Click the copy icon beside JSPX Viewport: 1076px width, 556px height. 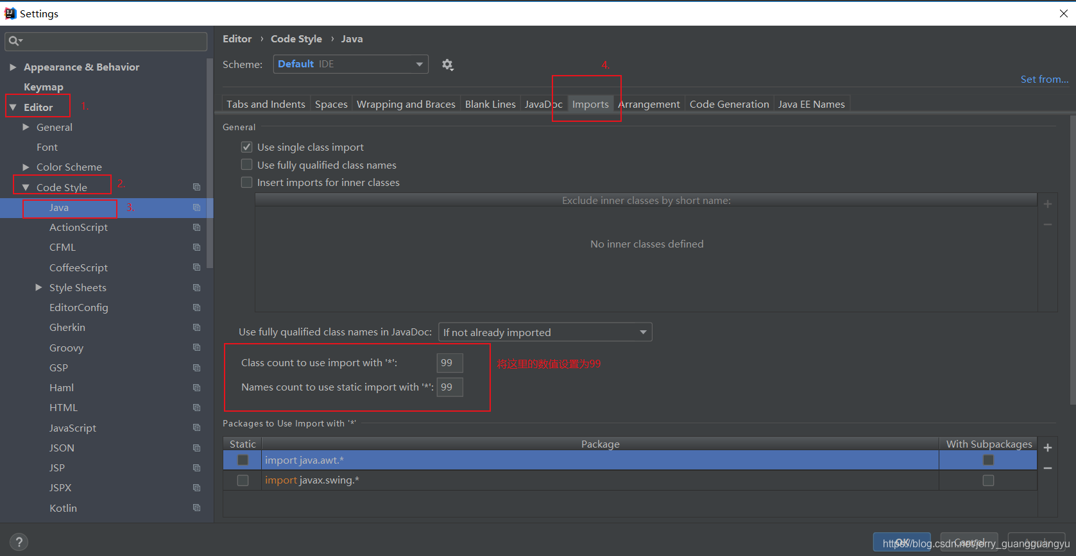pyautogui.click(x=197, y=488)
